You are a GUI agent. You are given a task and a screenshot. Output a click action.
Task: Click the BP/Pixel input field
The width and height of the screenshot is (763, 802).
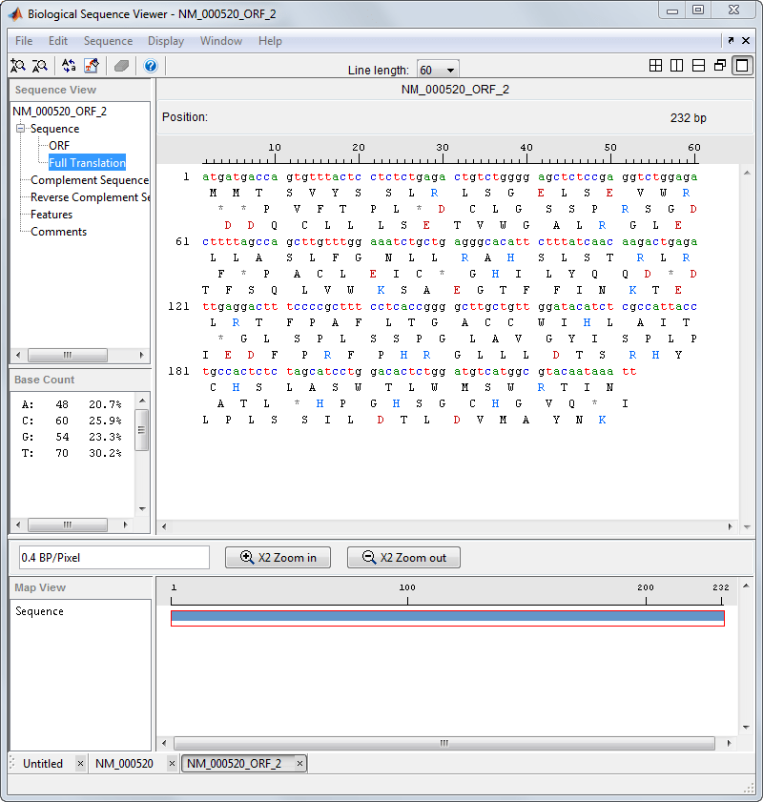[x=114, y=558]
